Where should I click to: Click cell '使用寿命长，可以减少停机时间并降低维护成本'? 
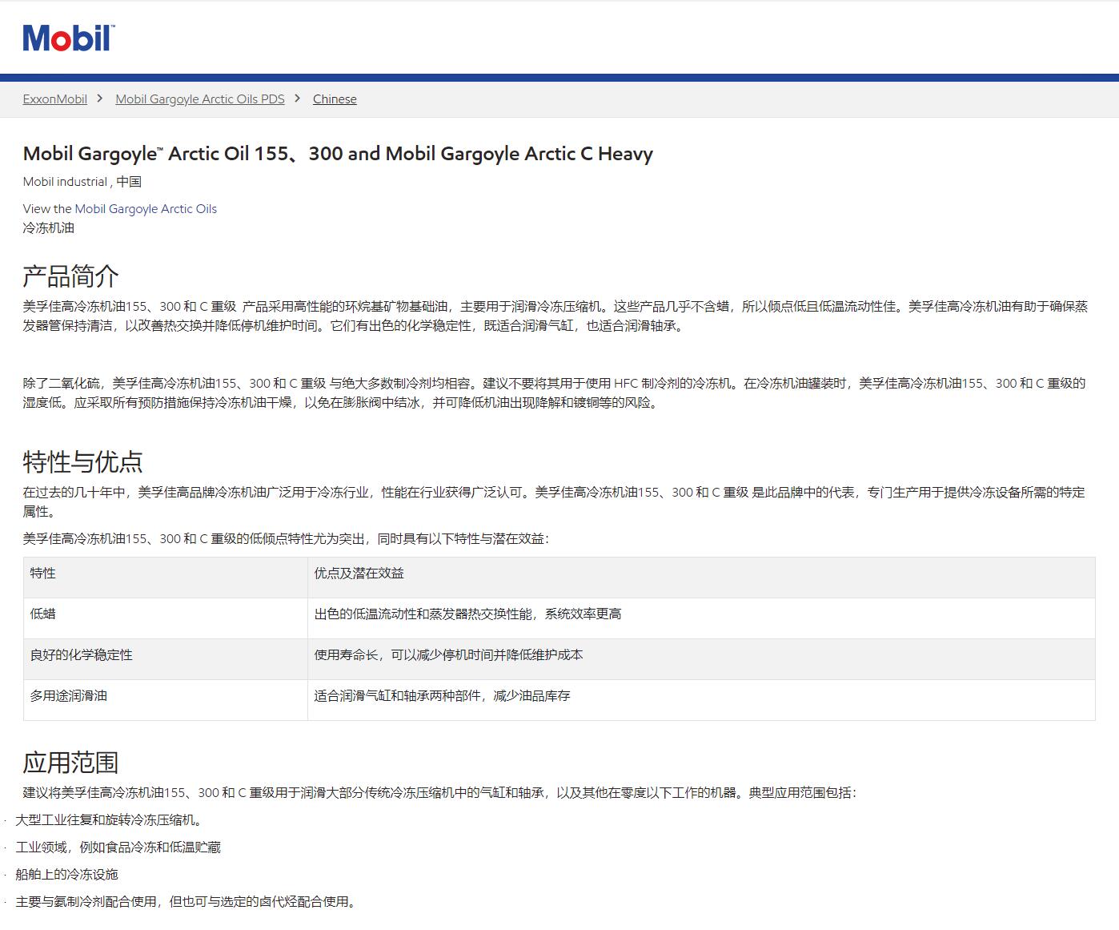tap(701, 659)
